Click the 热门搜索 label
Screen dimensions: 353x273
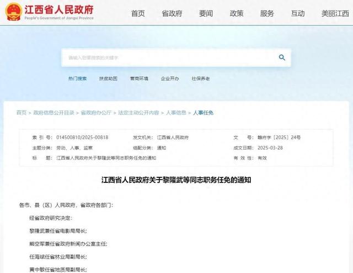pyautogui.click(x=77, y=78)
